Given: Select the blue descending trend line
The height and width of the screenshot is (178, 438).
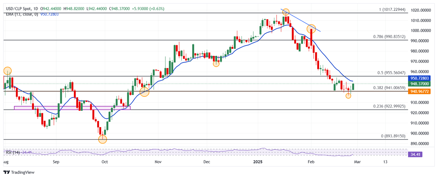Looking at the screenshot, I should (302, 21).
